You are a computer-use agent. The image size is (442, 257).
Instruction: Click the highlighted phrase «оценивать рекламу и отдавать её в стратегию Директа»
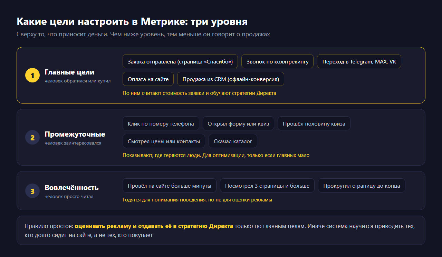(x=154, y=226)
